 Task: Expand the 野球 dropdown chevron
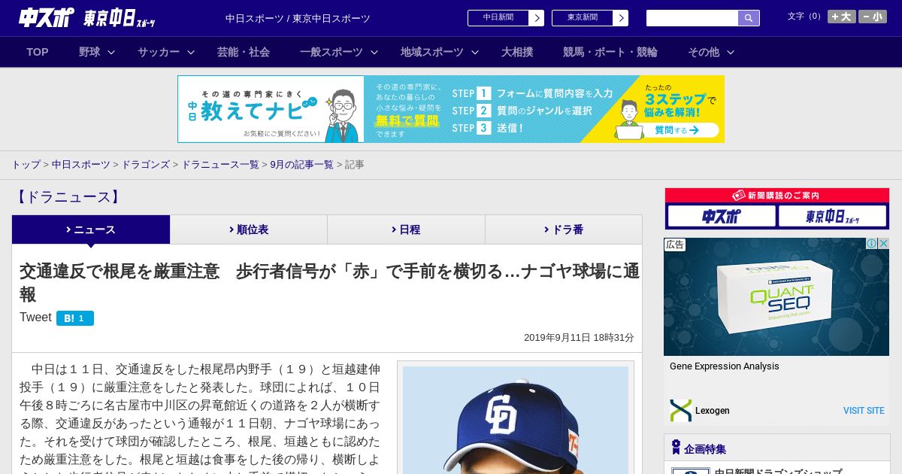(111, 52)
